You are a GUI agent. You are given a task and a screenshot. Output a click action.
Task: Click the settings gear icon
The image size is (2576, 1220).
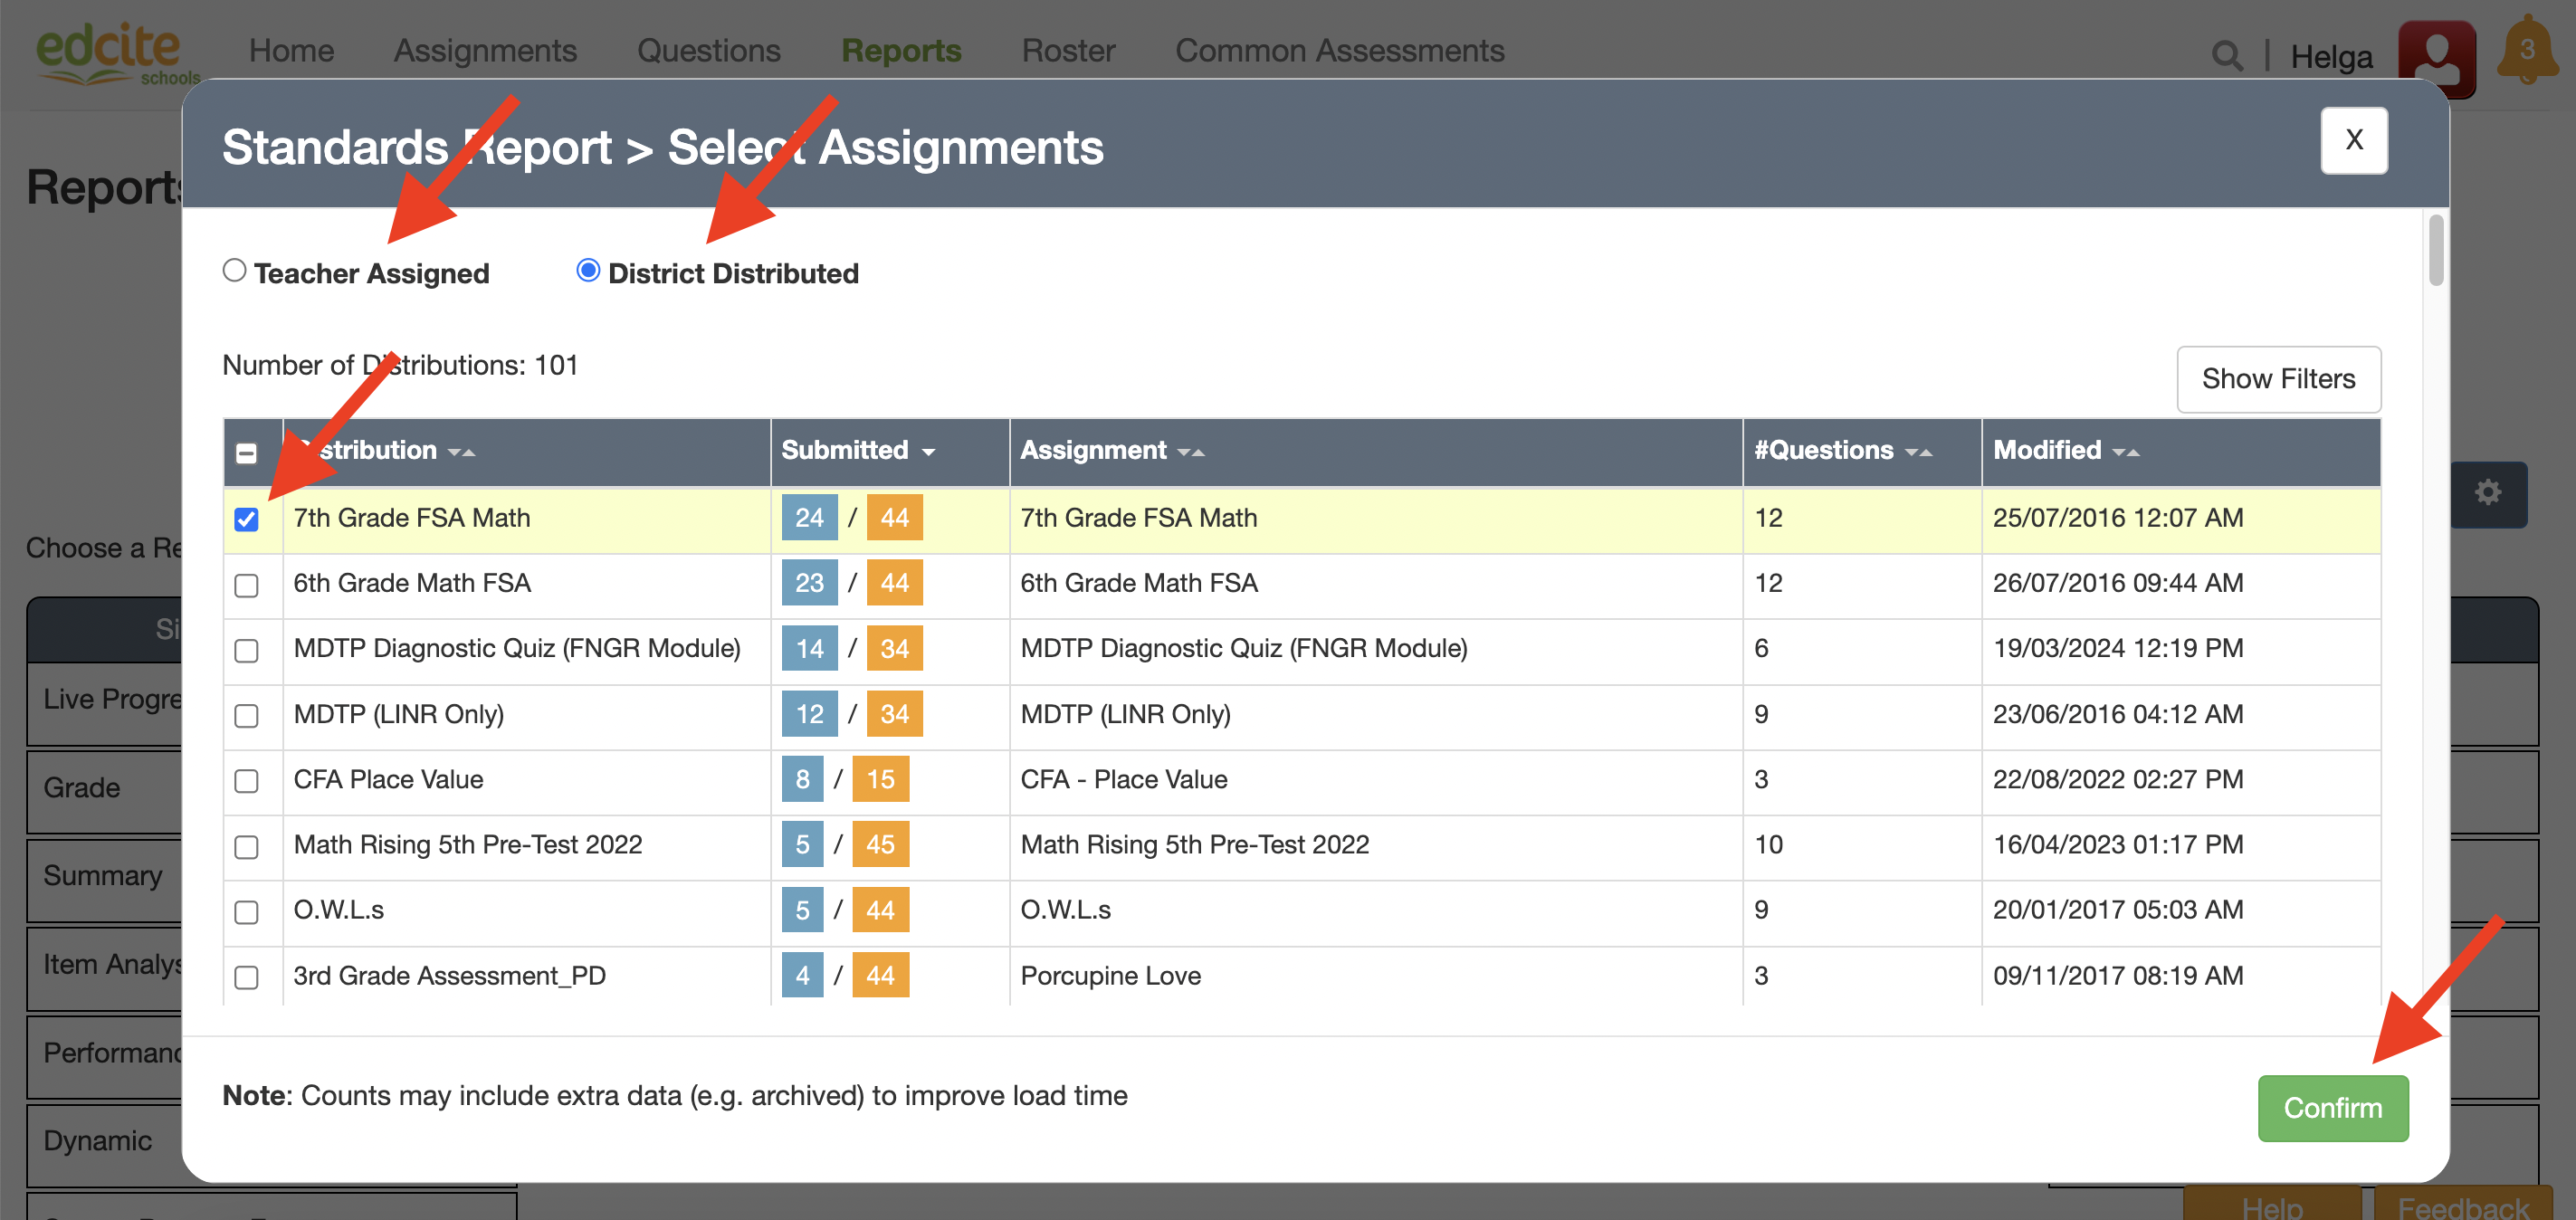(2487, 492)
